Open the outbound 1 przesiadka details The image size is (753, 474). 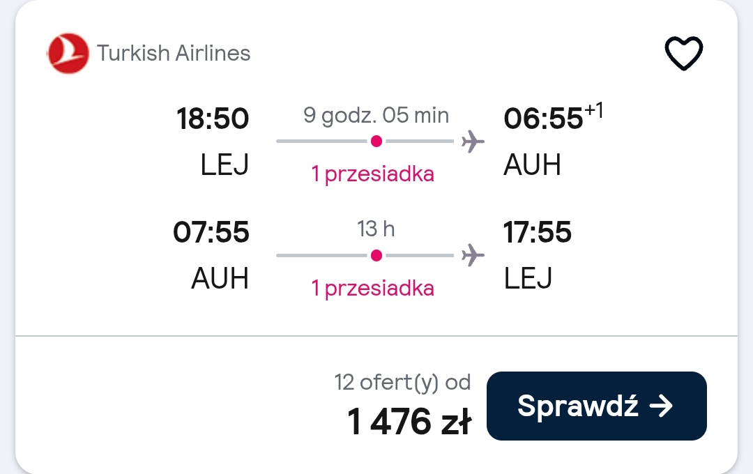(x=372, y=174)
